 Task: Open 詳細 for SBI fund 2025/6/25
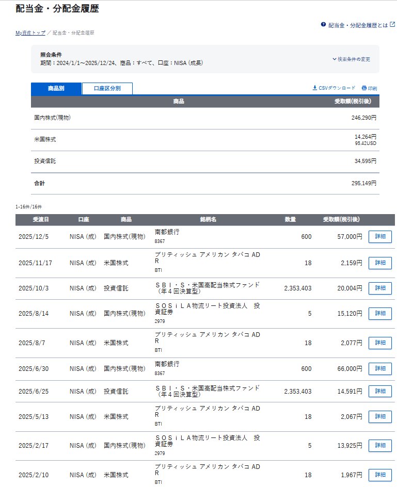[380, 392]
